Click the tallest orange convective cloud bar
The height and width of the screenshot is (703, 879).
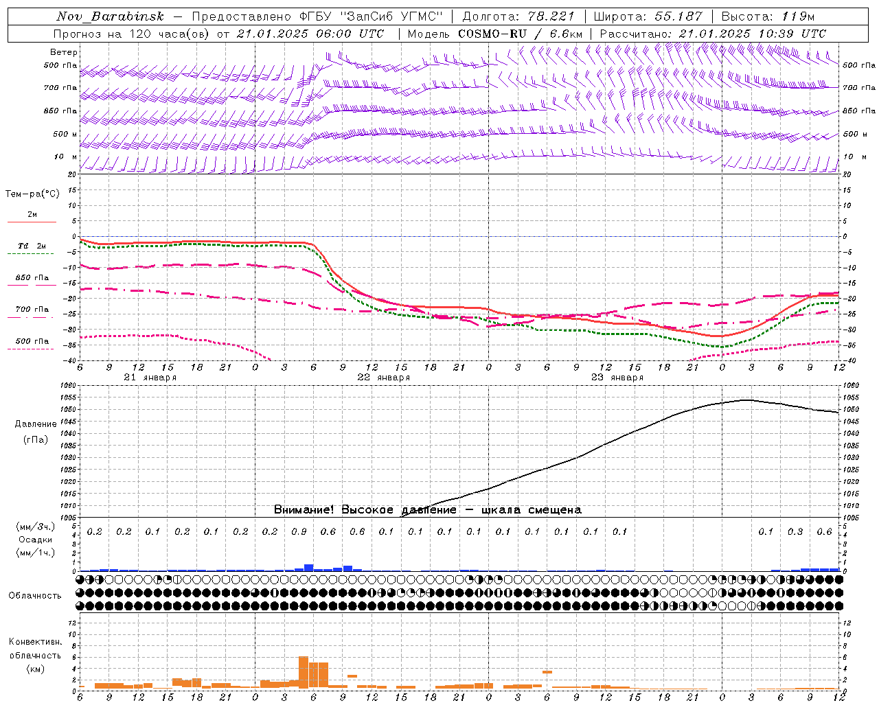click(x=304, y=673)
